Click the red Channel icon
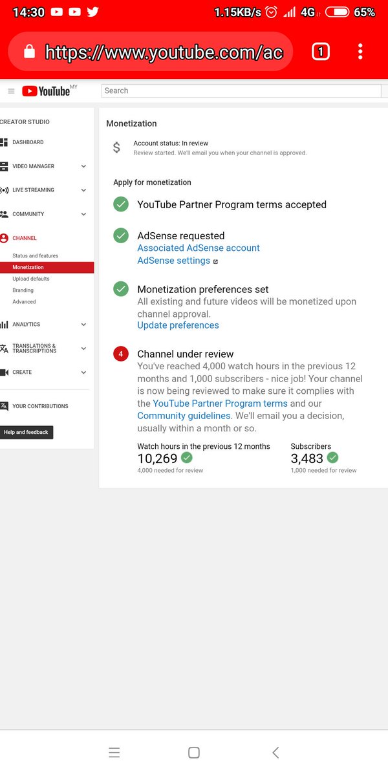Image resolution: width=388 pixels, height=776 pixels. [4, 238]
